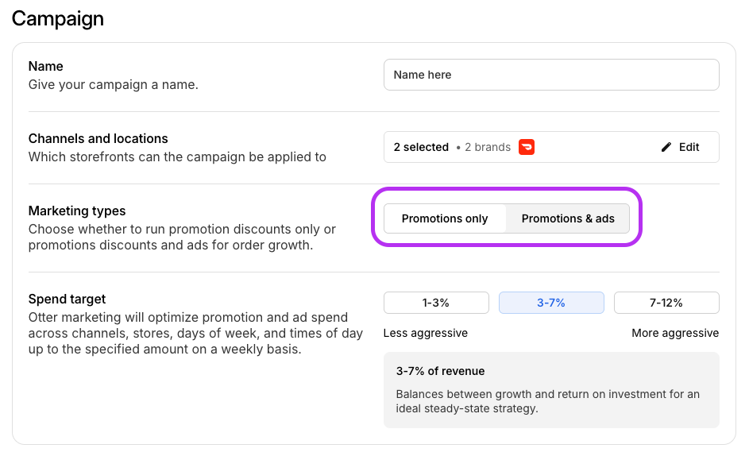Click the "2 selected" channels text
The image size is (749, 456).
coord(421,147)
